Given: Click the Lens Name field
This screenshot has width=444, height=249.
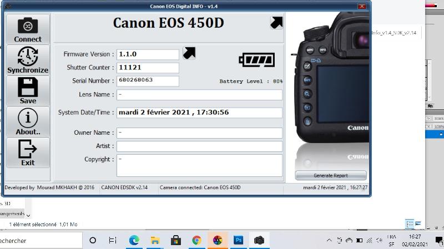Looking at the screenshot, I should click(199, 95).
